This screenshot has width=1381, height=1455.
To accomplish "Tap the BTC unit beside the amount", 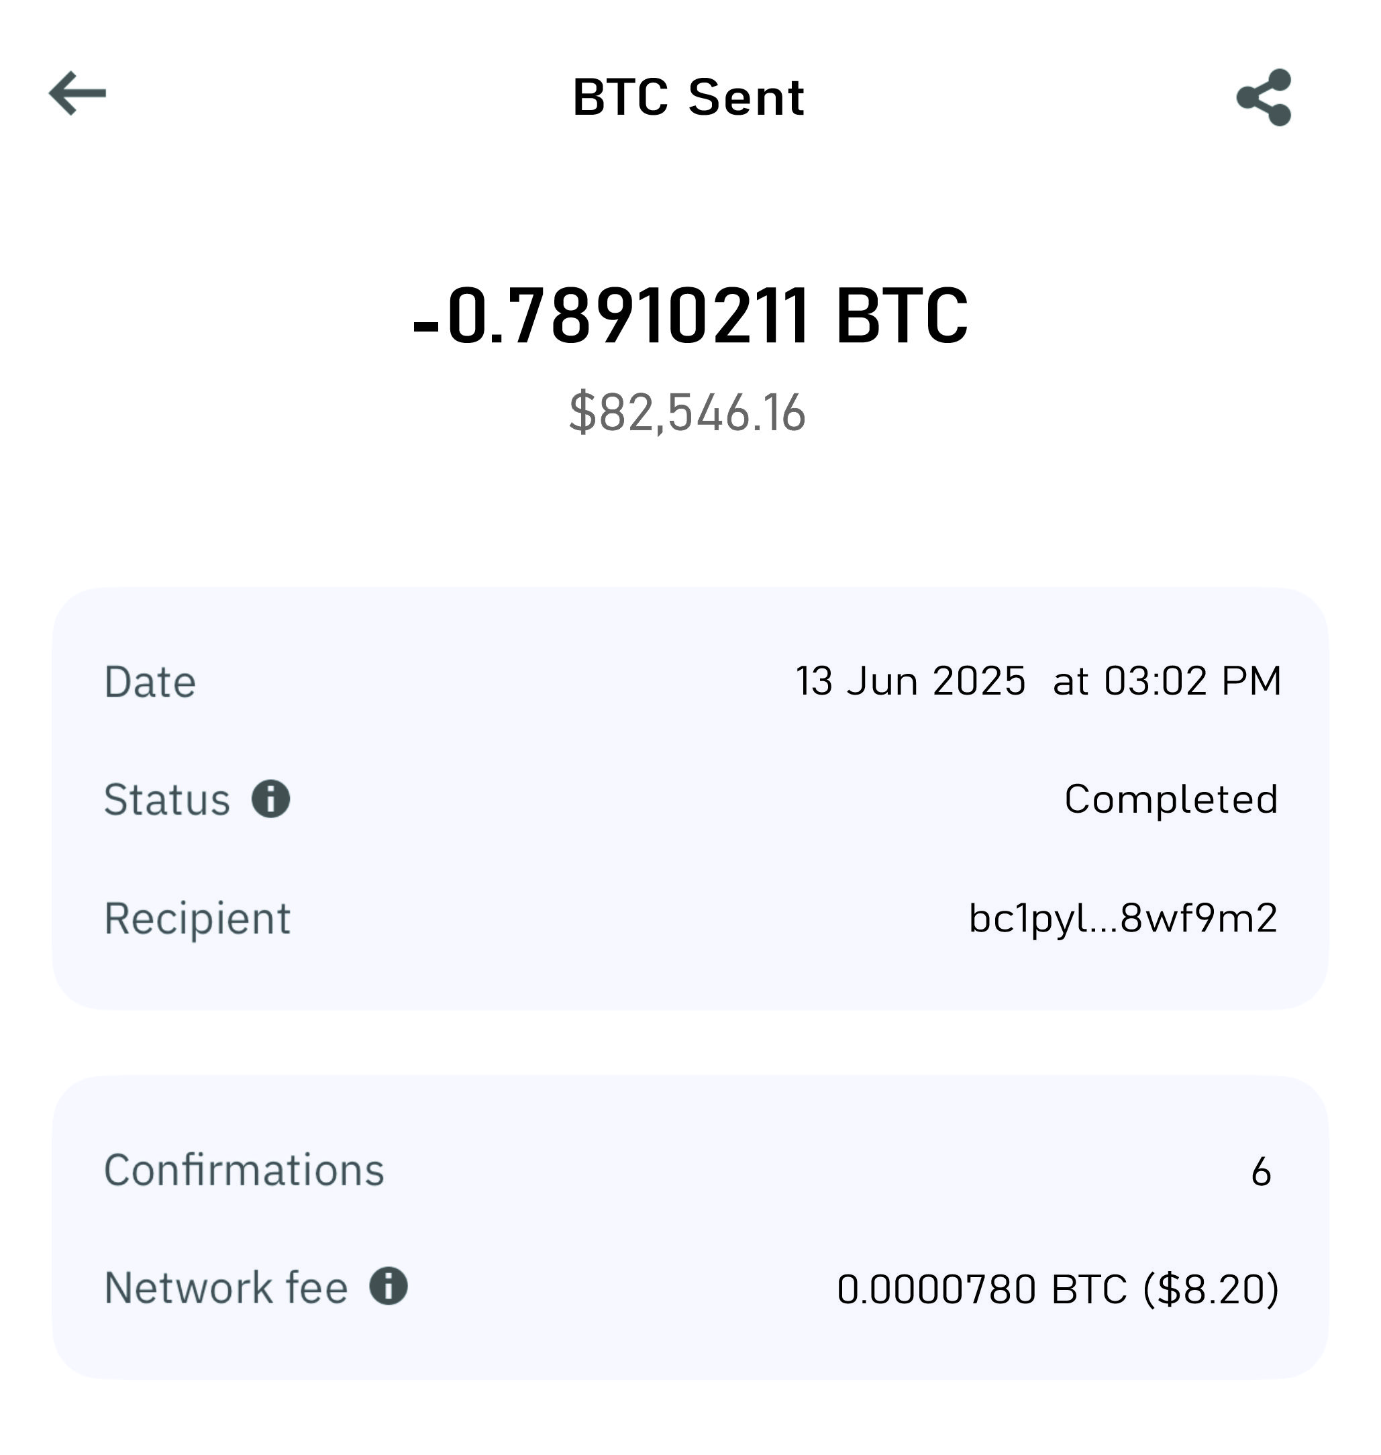I will 902,317.
